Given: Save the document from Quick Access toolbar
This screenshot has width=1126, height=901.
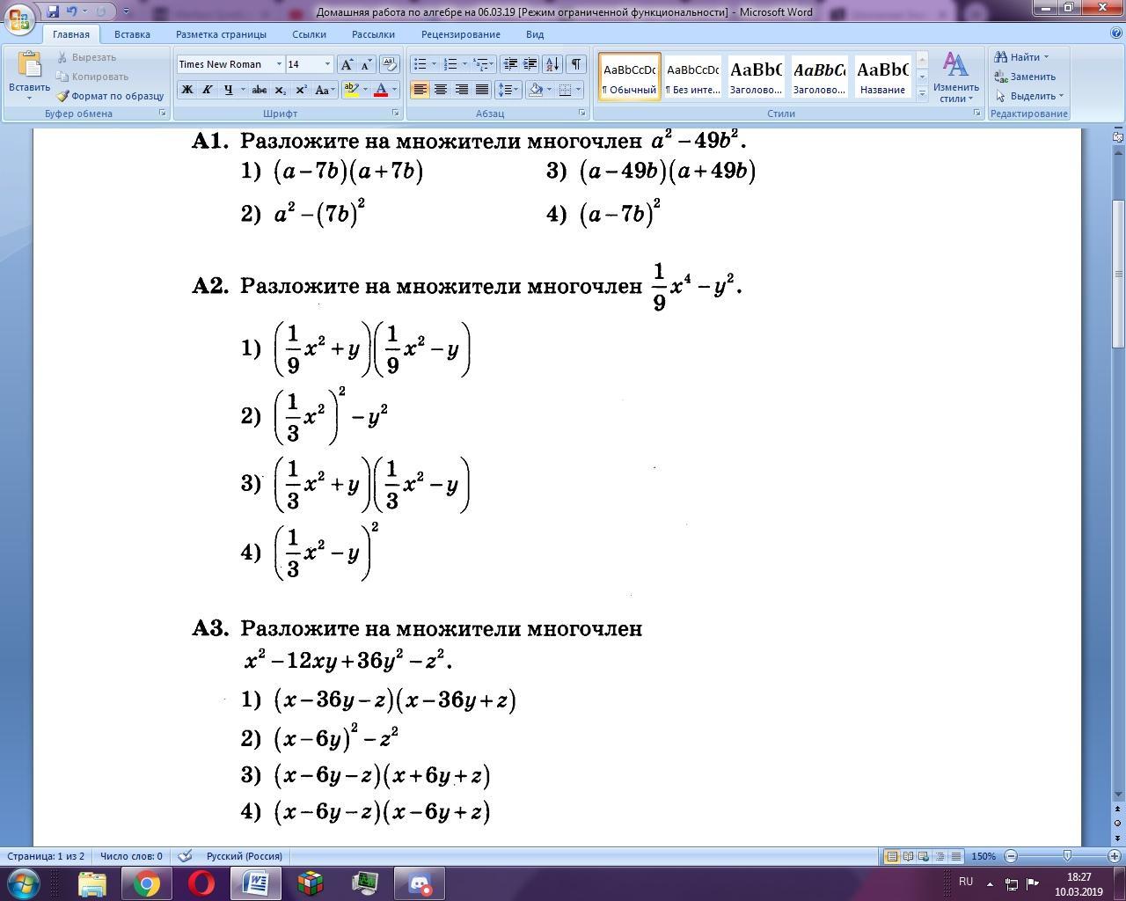Looking at the screenshot, I should 53,11.
